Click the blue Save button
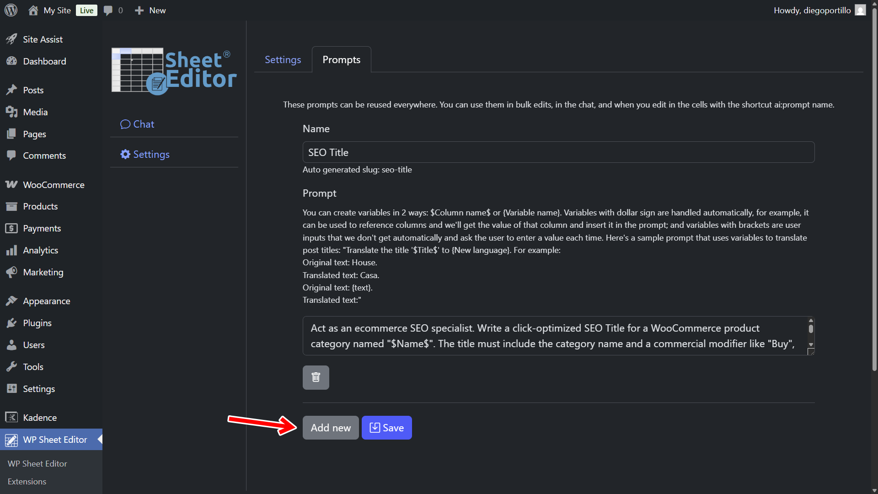 [386, 428]
